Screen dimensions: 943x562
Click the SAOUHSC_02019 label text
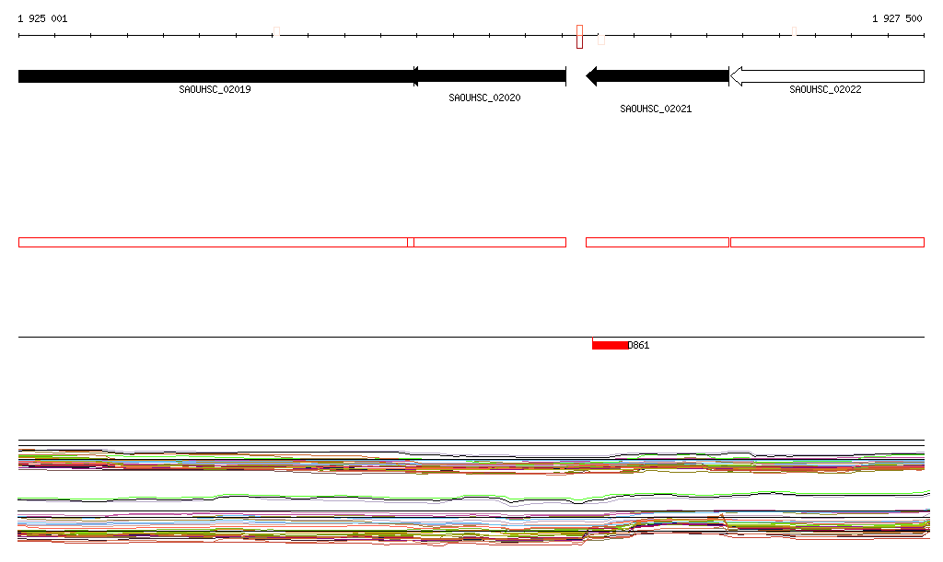tap(215, 89)
